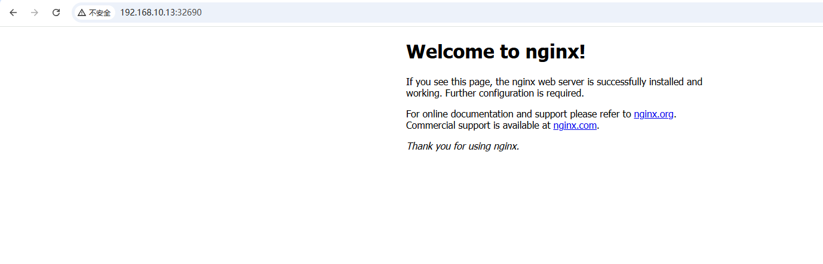Click the 'Further configuration is required' text line
Screen dimensions: 823x264
[514, 93]
